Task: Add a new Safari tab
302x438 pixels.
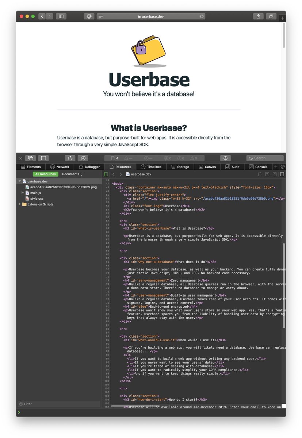Action: click(x=282, y=18)
